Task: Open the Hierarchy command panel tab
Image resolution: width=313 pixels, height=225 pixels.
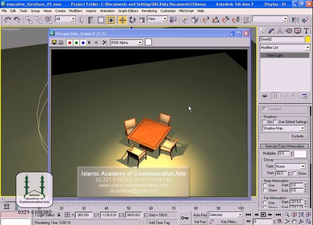Action: tap(280, 31)
